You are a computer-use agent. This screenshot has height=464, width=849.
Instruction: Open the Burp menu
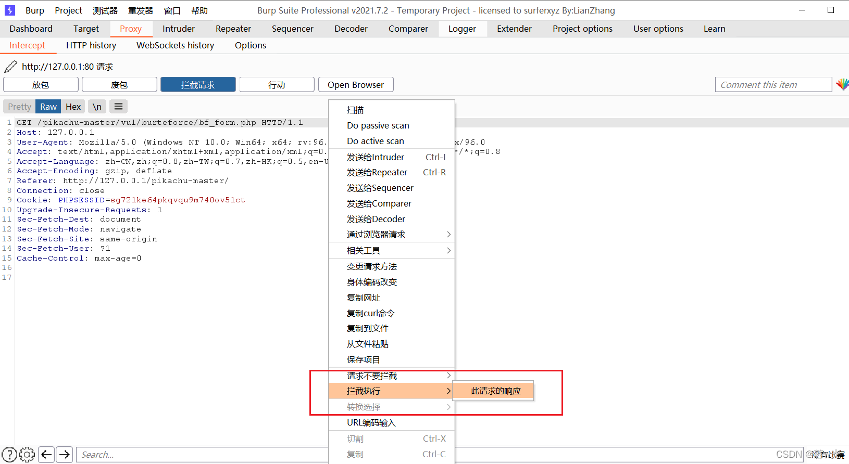point(35,10)
